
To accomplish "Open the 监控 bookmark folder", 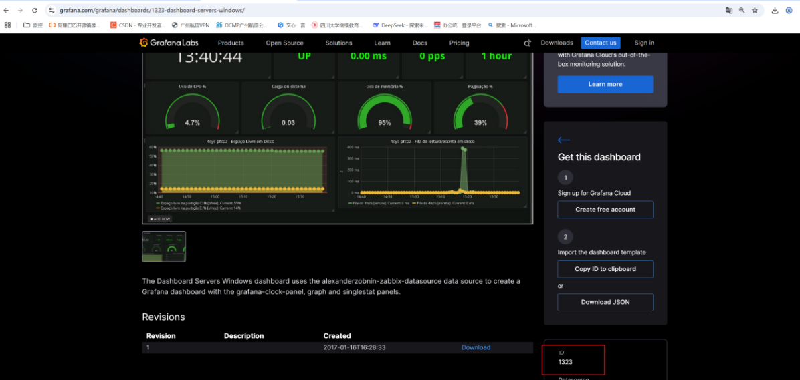I will click(33, 25).
